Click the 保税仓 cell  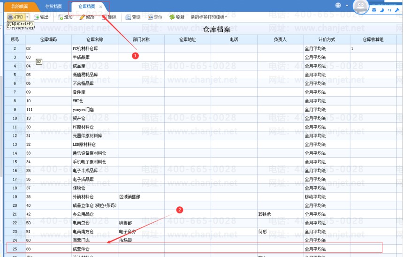pos(95,188)
